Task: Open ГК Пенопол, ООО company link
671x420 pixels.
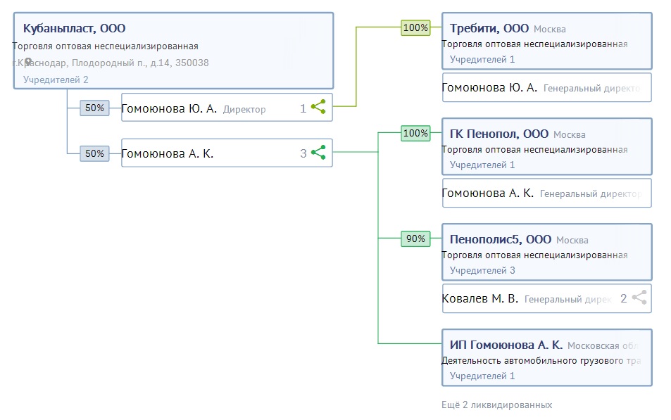Action: (498, 134)
